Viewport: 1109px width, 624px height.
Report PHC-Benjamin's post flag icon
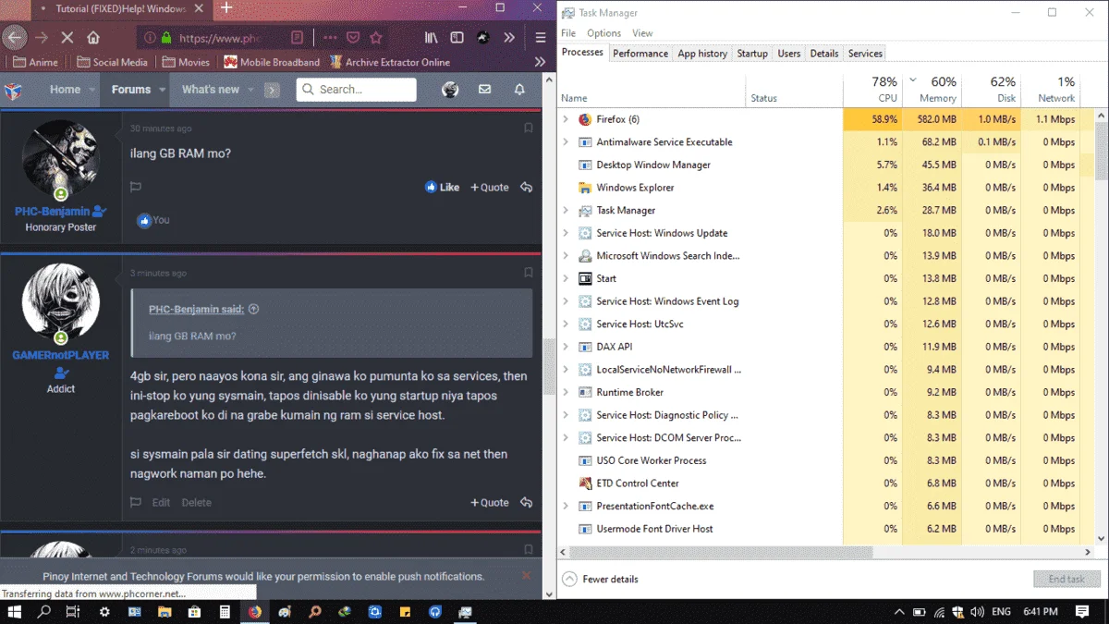tap(136, 187)
